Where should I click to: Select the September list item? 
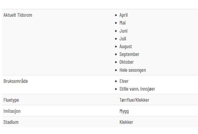coord(129,54)
